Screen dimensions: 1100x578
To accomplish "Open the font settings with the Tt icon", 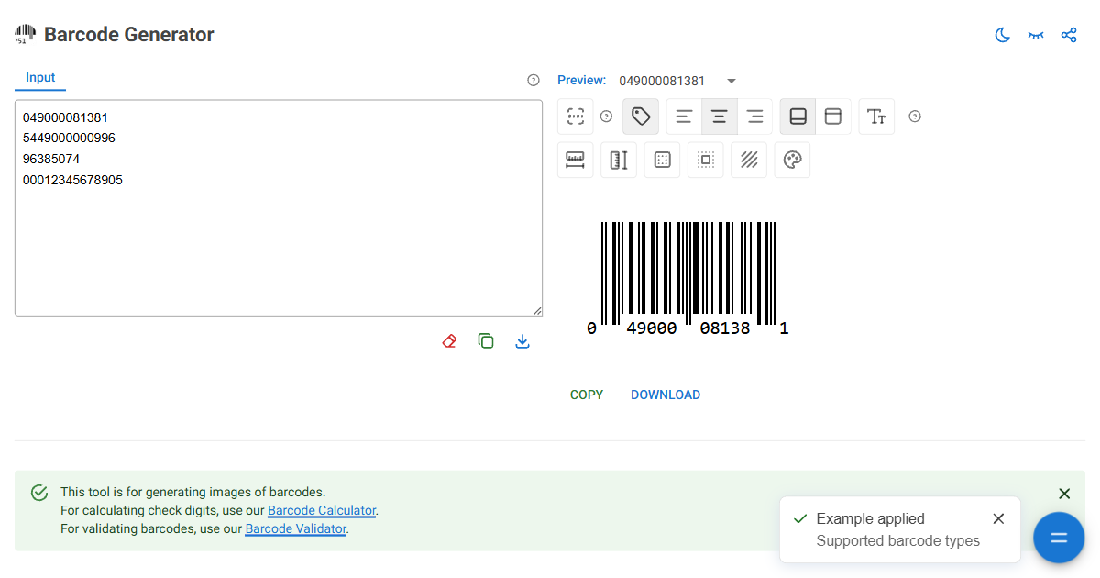I will coord(876,117).
